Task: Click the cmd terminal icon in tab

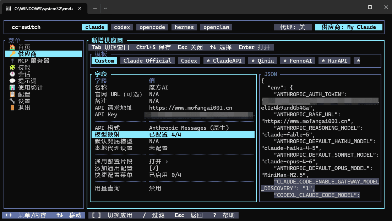Action: (8, 9)
